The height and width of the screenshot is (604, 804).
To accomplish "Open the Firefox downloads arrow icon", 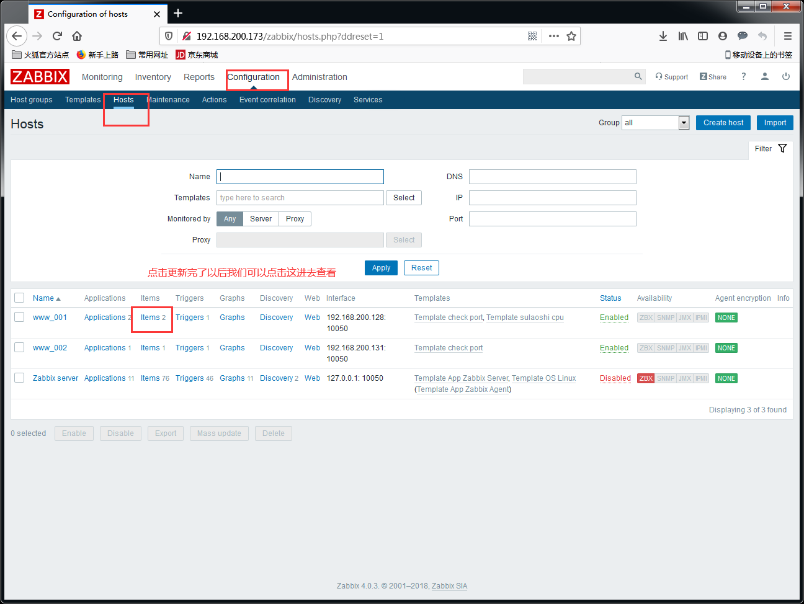I will [x=663, y=36].
